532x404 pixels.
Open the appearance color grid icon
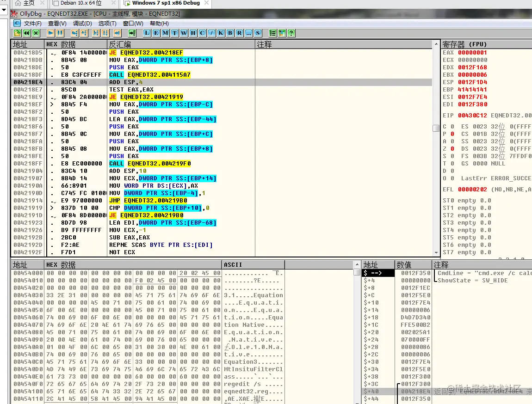282,33
